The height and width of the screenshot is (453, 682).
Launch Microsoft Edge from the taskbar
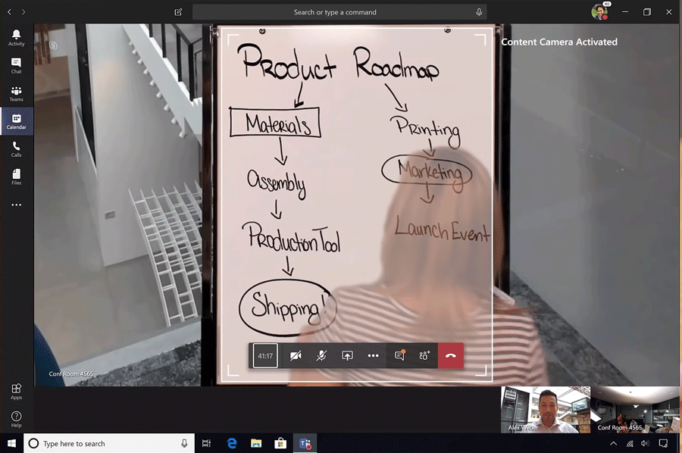(x=232, y=443)
